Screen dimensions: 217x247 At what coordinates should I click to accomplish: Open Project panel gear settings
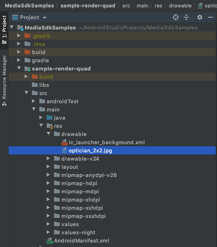200,17
